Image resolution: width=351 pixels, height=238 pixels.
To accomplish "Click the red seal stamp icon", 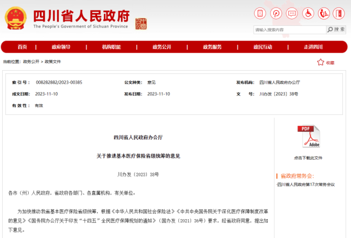I will [x=141, y=24].
